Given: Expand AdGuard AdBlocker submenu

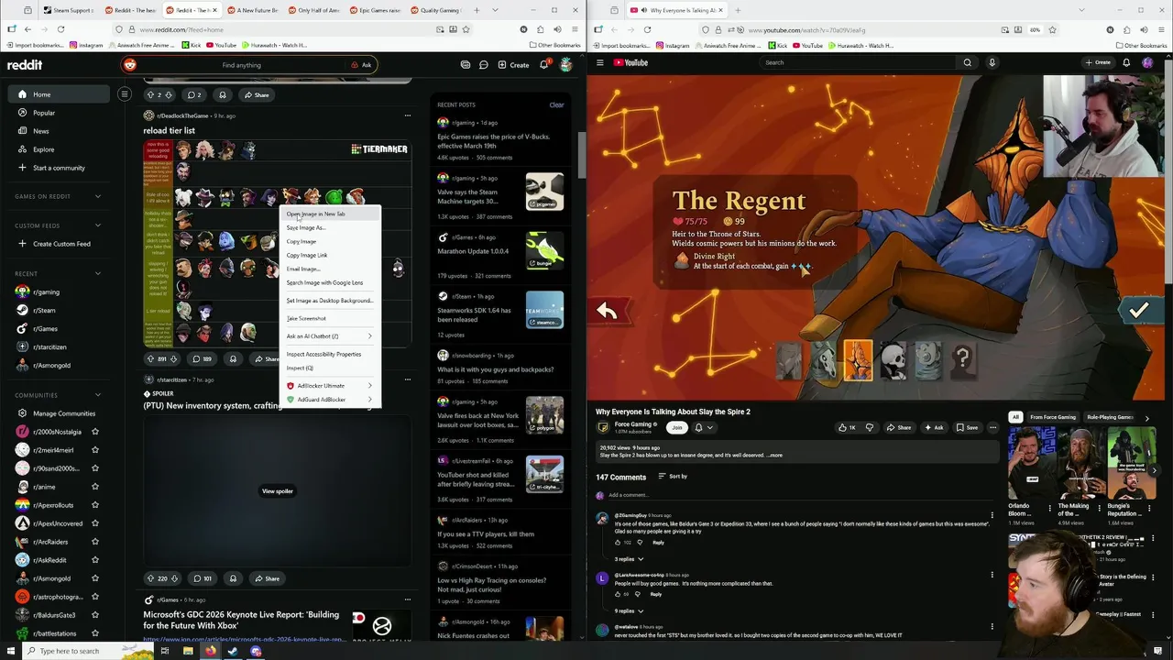Looking at the screenshot, I should (330, 400).
